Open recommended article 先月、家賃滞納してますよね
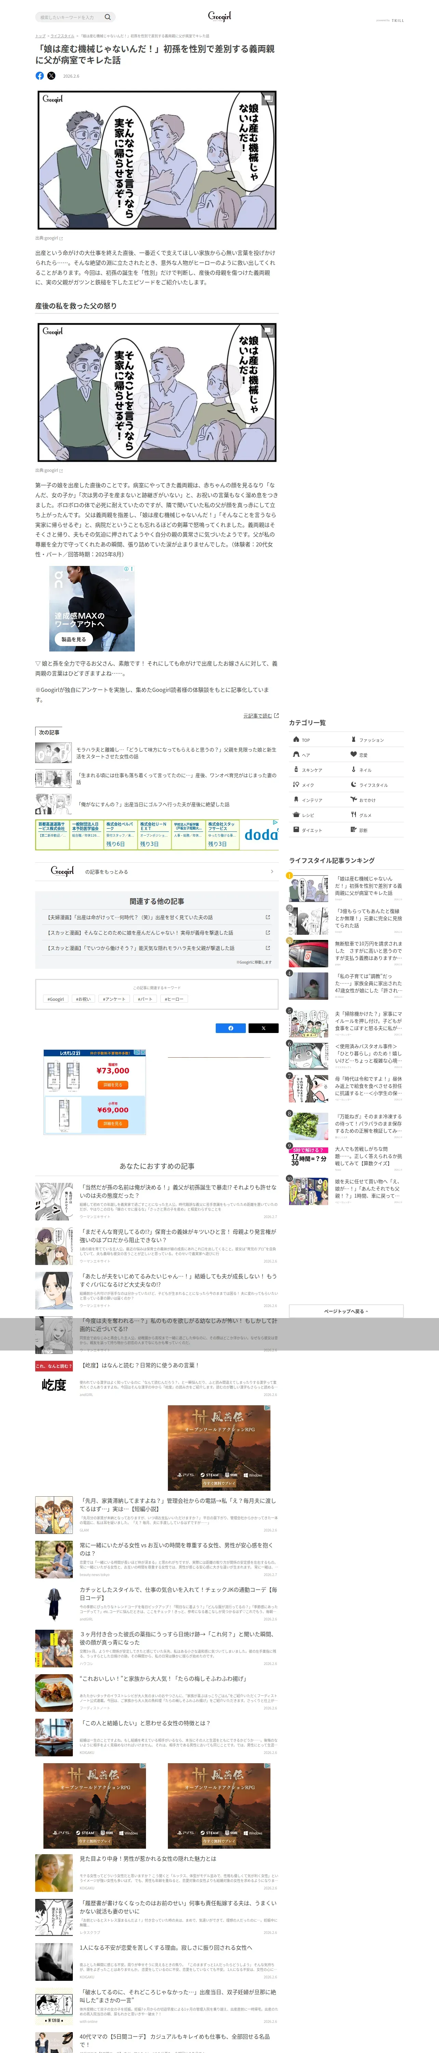Image resolution: width=439 pixels, height=2053 pixels. pos(157,1516)
